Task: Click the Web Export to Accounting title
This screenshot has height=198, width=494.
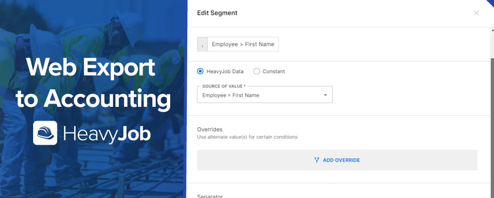Action: click(93, 84)
